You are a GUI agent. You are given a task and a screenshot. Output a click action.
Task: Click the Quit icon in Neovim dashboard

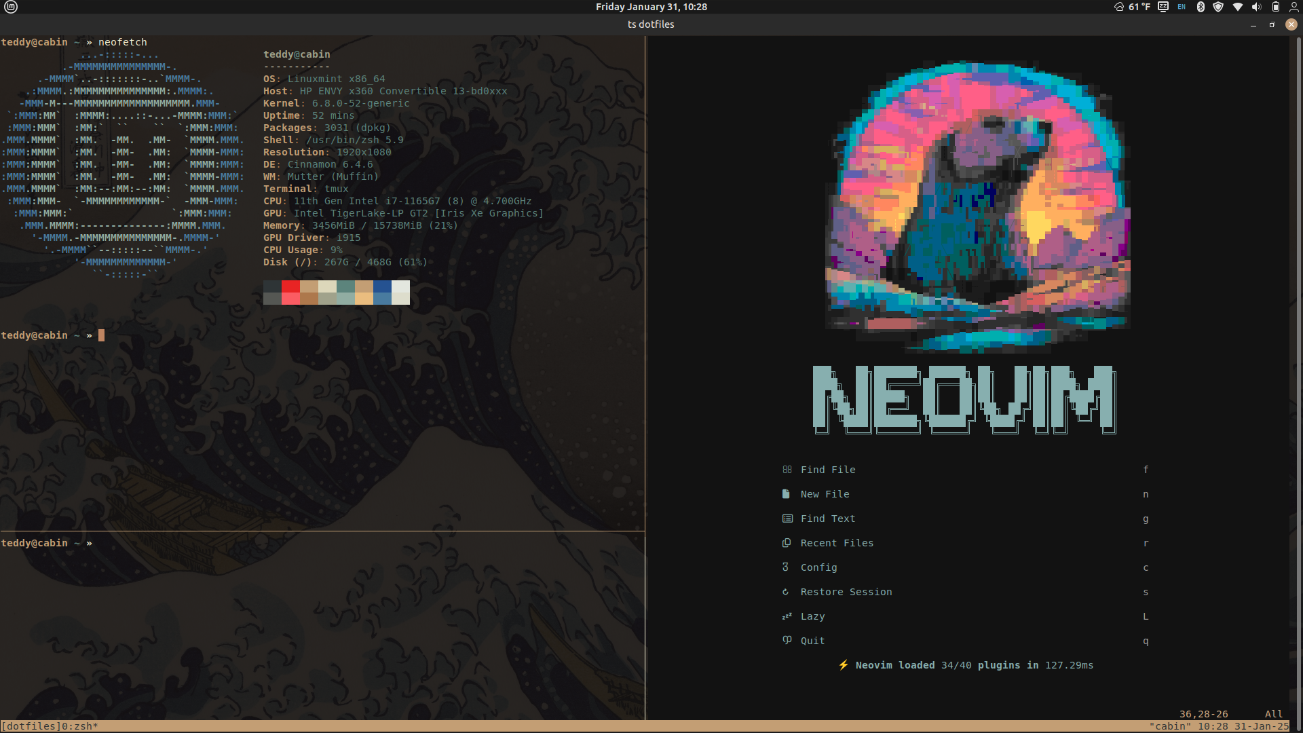pyautogui.click(x=787, y=640)
